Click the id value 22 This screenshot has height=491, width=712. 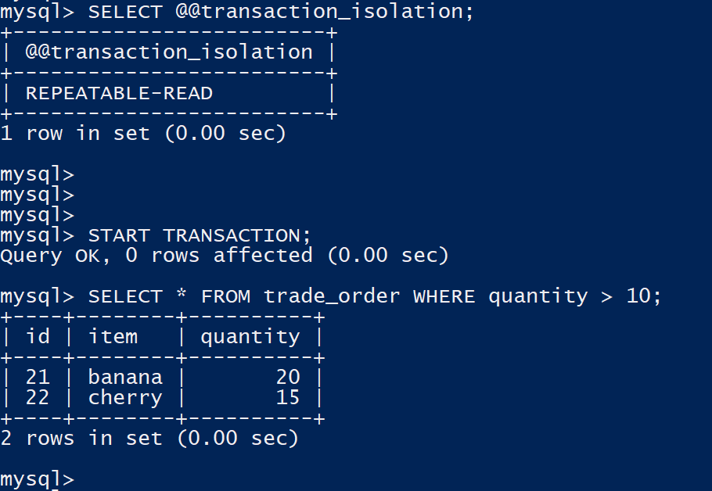tap(38, 397)
